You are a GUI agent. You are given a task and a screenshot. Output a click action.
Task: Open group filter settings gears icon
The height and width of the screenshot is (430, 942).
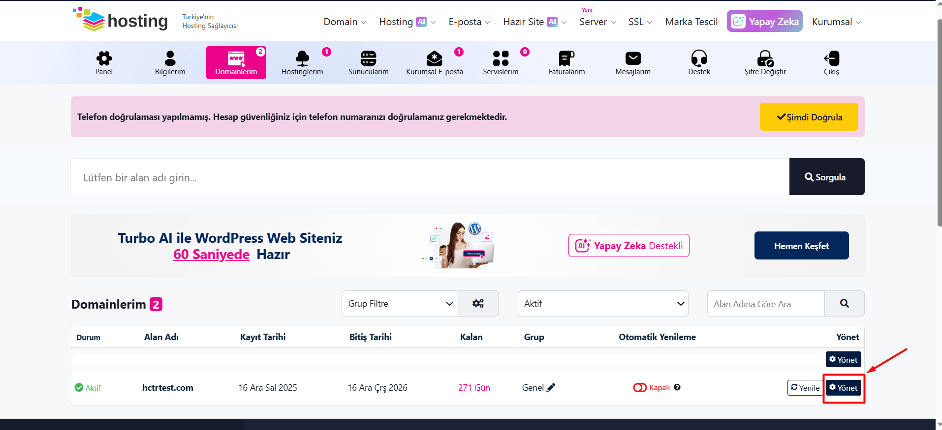point(478,303)
